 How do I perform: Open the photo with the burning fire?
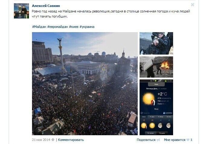pos(156,67)
